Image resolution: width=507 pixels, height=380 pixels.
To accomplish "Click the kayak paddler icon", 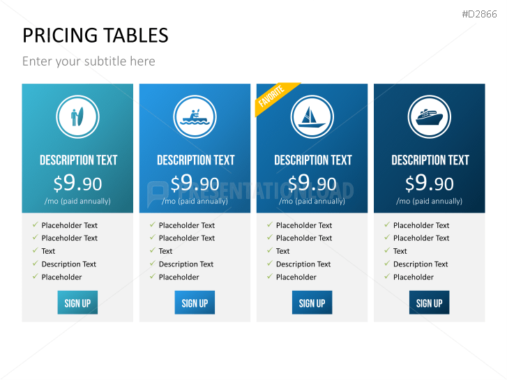I will point(195,116).
